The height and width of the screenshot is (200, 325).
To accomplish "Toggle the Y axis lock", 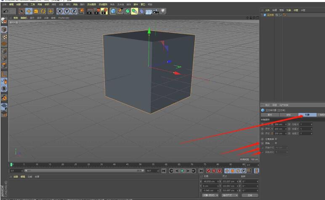I will click(67, 11).
